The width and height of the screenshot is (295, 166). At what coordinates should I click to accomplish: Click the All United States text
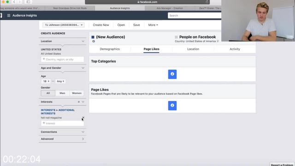click(51, 53)
